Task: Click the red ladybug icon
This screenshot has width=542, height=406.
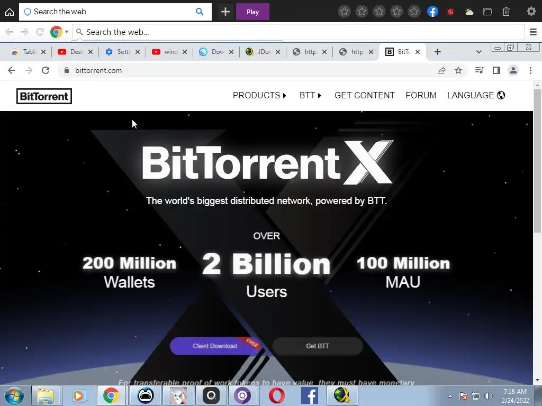Action: point(450,12)
